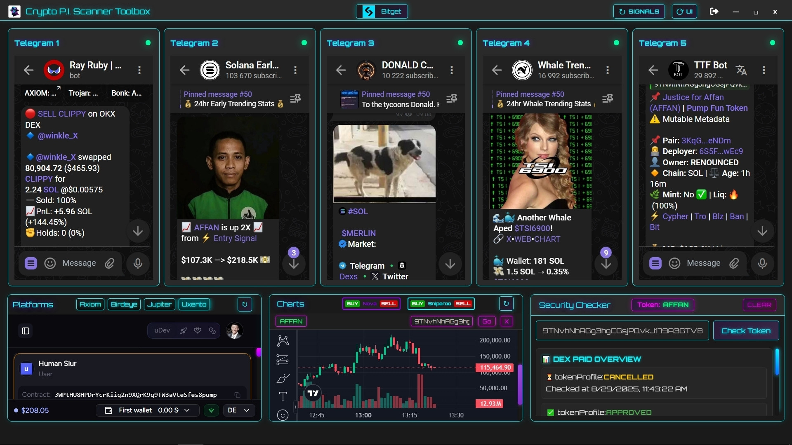Open the three-dot menu in Telegram 1
792x445 pixels.
point(139,70)
